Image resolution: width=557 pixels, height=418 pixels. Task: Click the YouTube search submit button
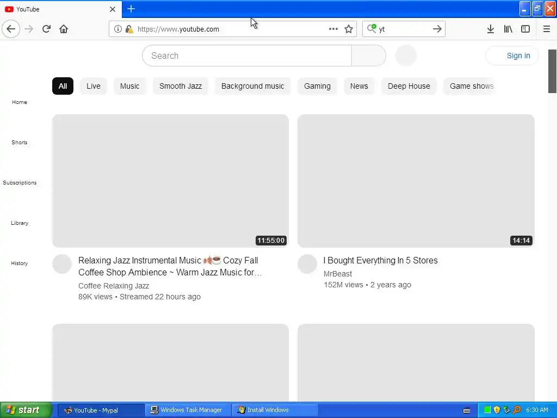pos(368,56)
